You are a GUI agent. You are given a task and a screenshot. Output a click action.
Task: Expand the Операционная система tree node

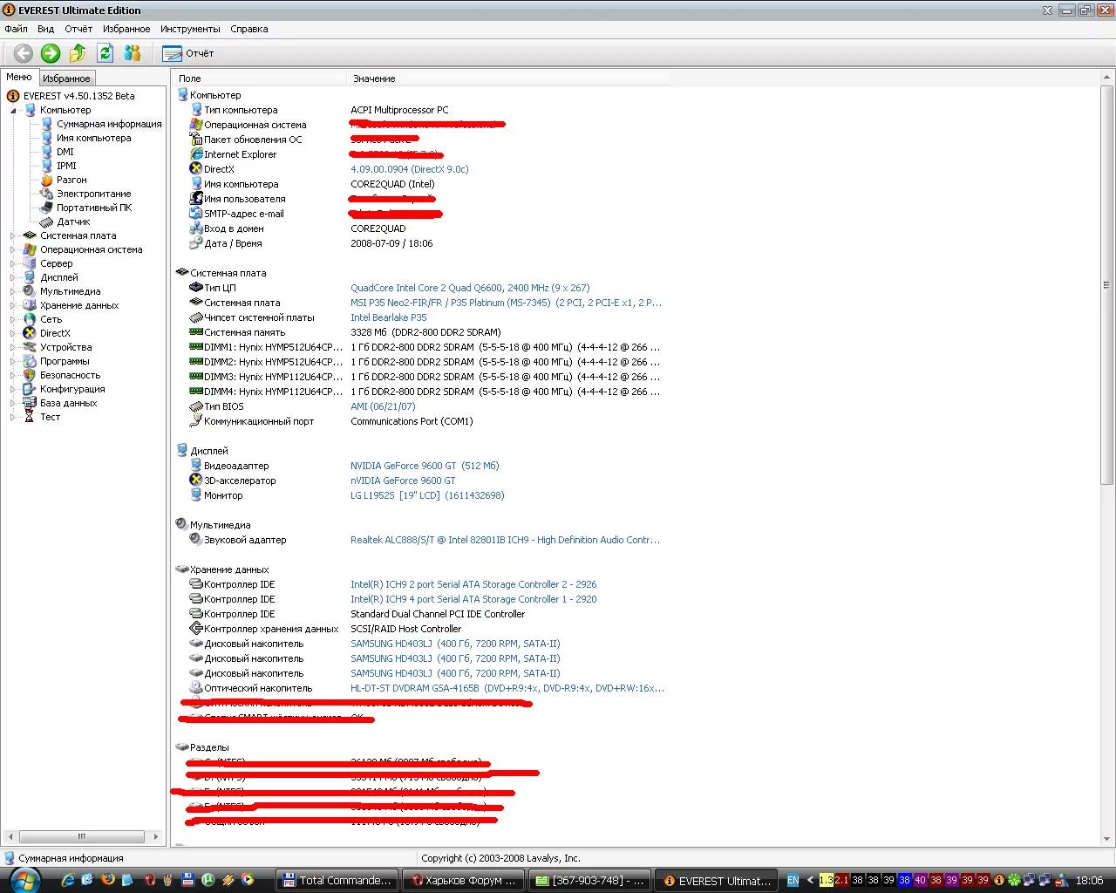pyautogui.click(x=13, y=249)
